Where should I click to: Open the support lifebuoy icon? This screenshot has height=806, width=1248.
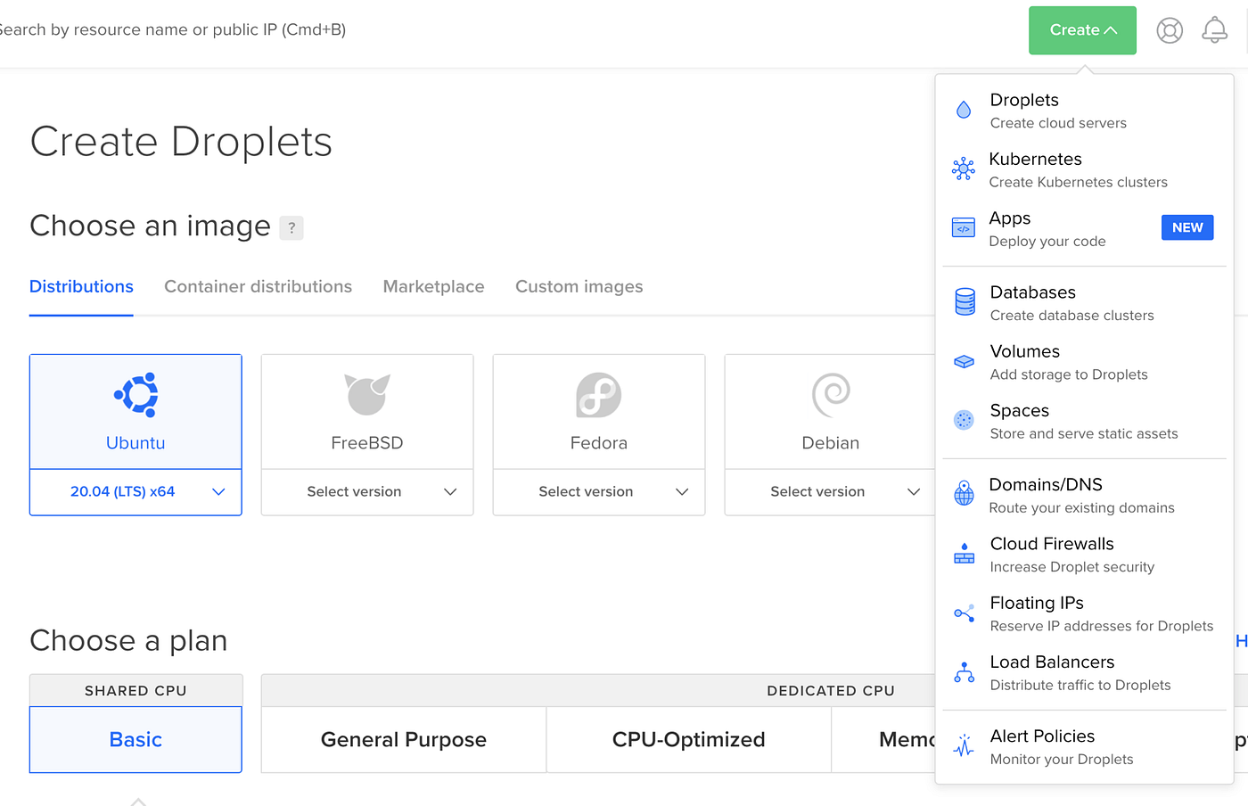click(1170, 30)
